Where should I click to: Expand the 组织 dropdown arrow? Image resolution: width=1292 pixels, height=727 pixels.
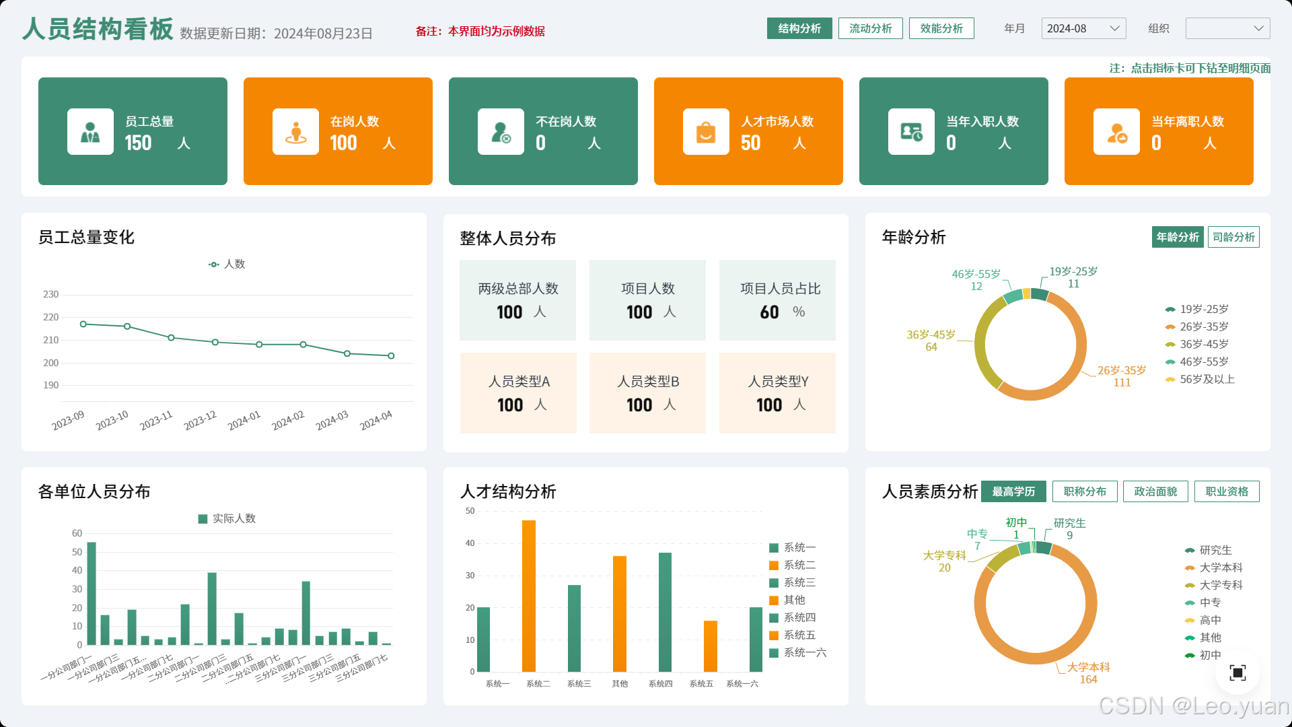[1258, 28]
